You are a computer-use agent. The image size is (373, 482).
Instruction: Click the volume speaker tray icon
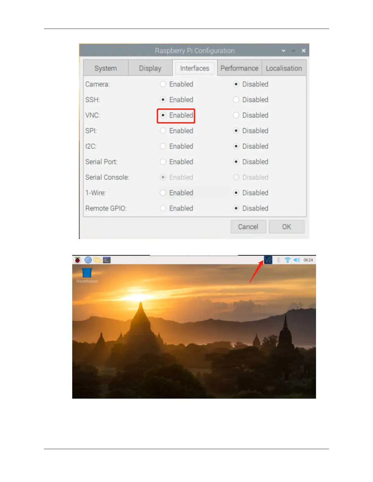297,260
